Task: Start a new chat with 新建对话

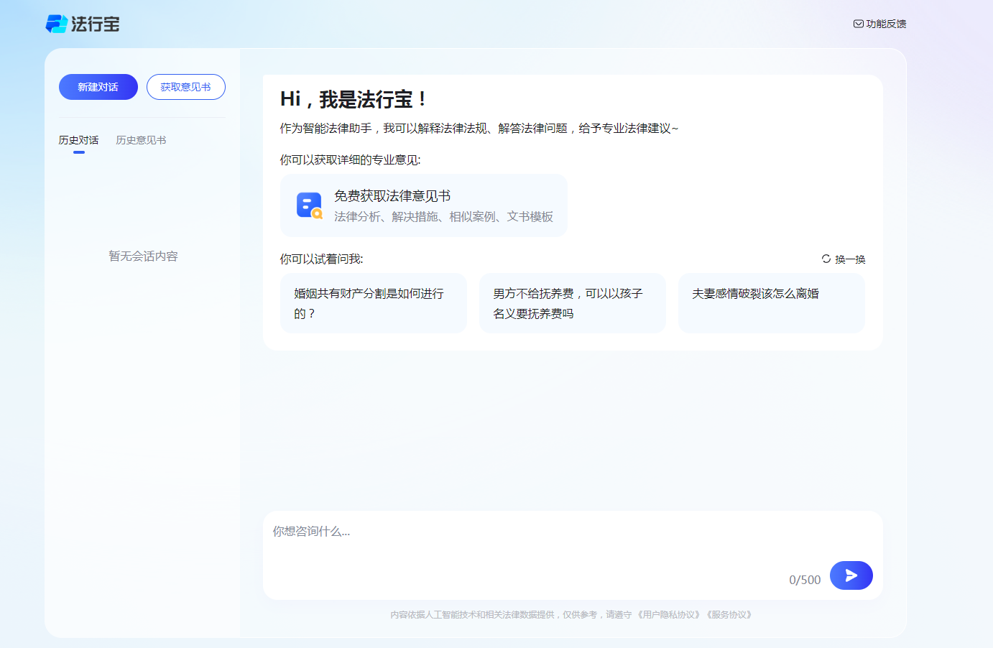Action: point(98,87)
